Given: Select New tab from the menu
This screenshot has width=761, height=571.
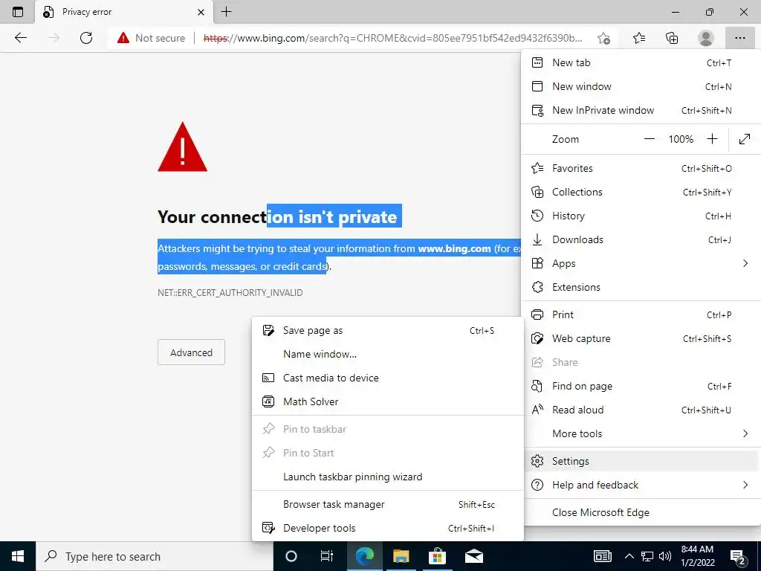Looking at the screenshot, I should pyautogui.click(x=641, y=62).
